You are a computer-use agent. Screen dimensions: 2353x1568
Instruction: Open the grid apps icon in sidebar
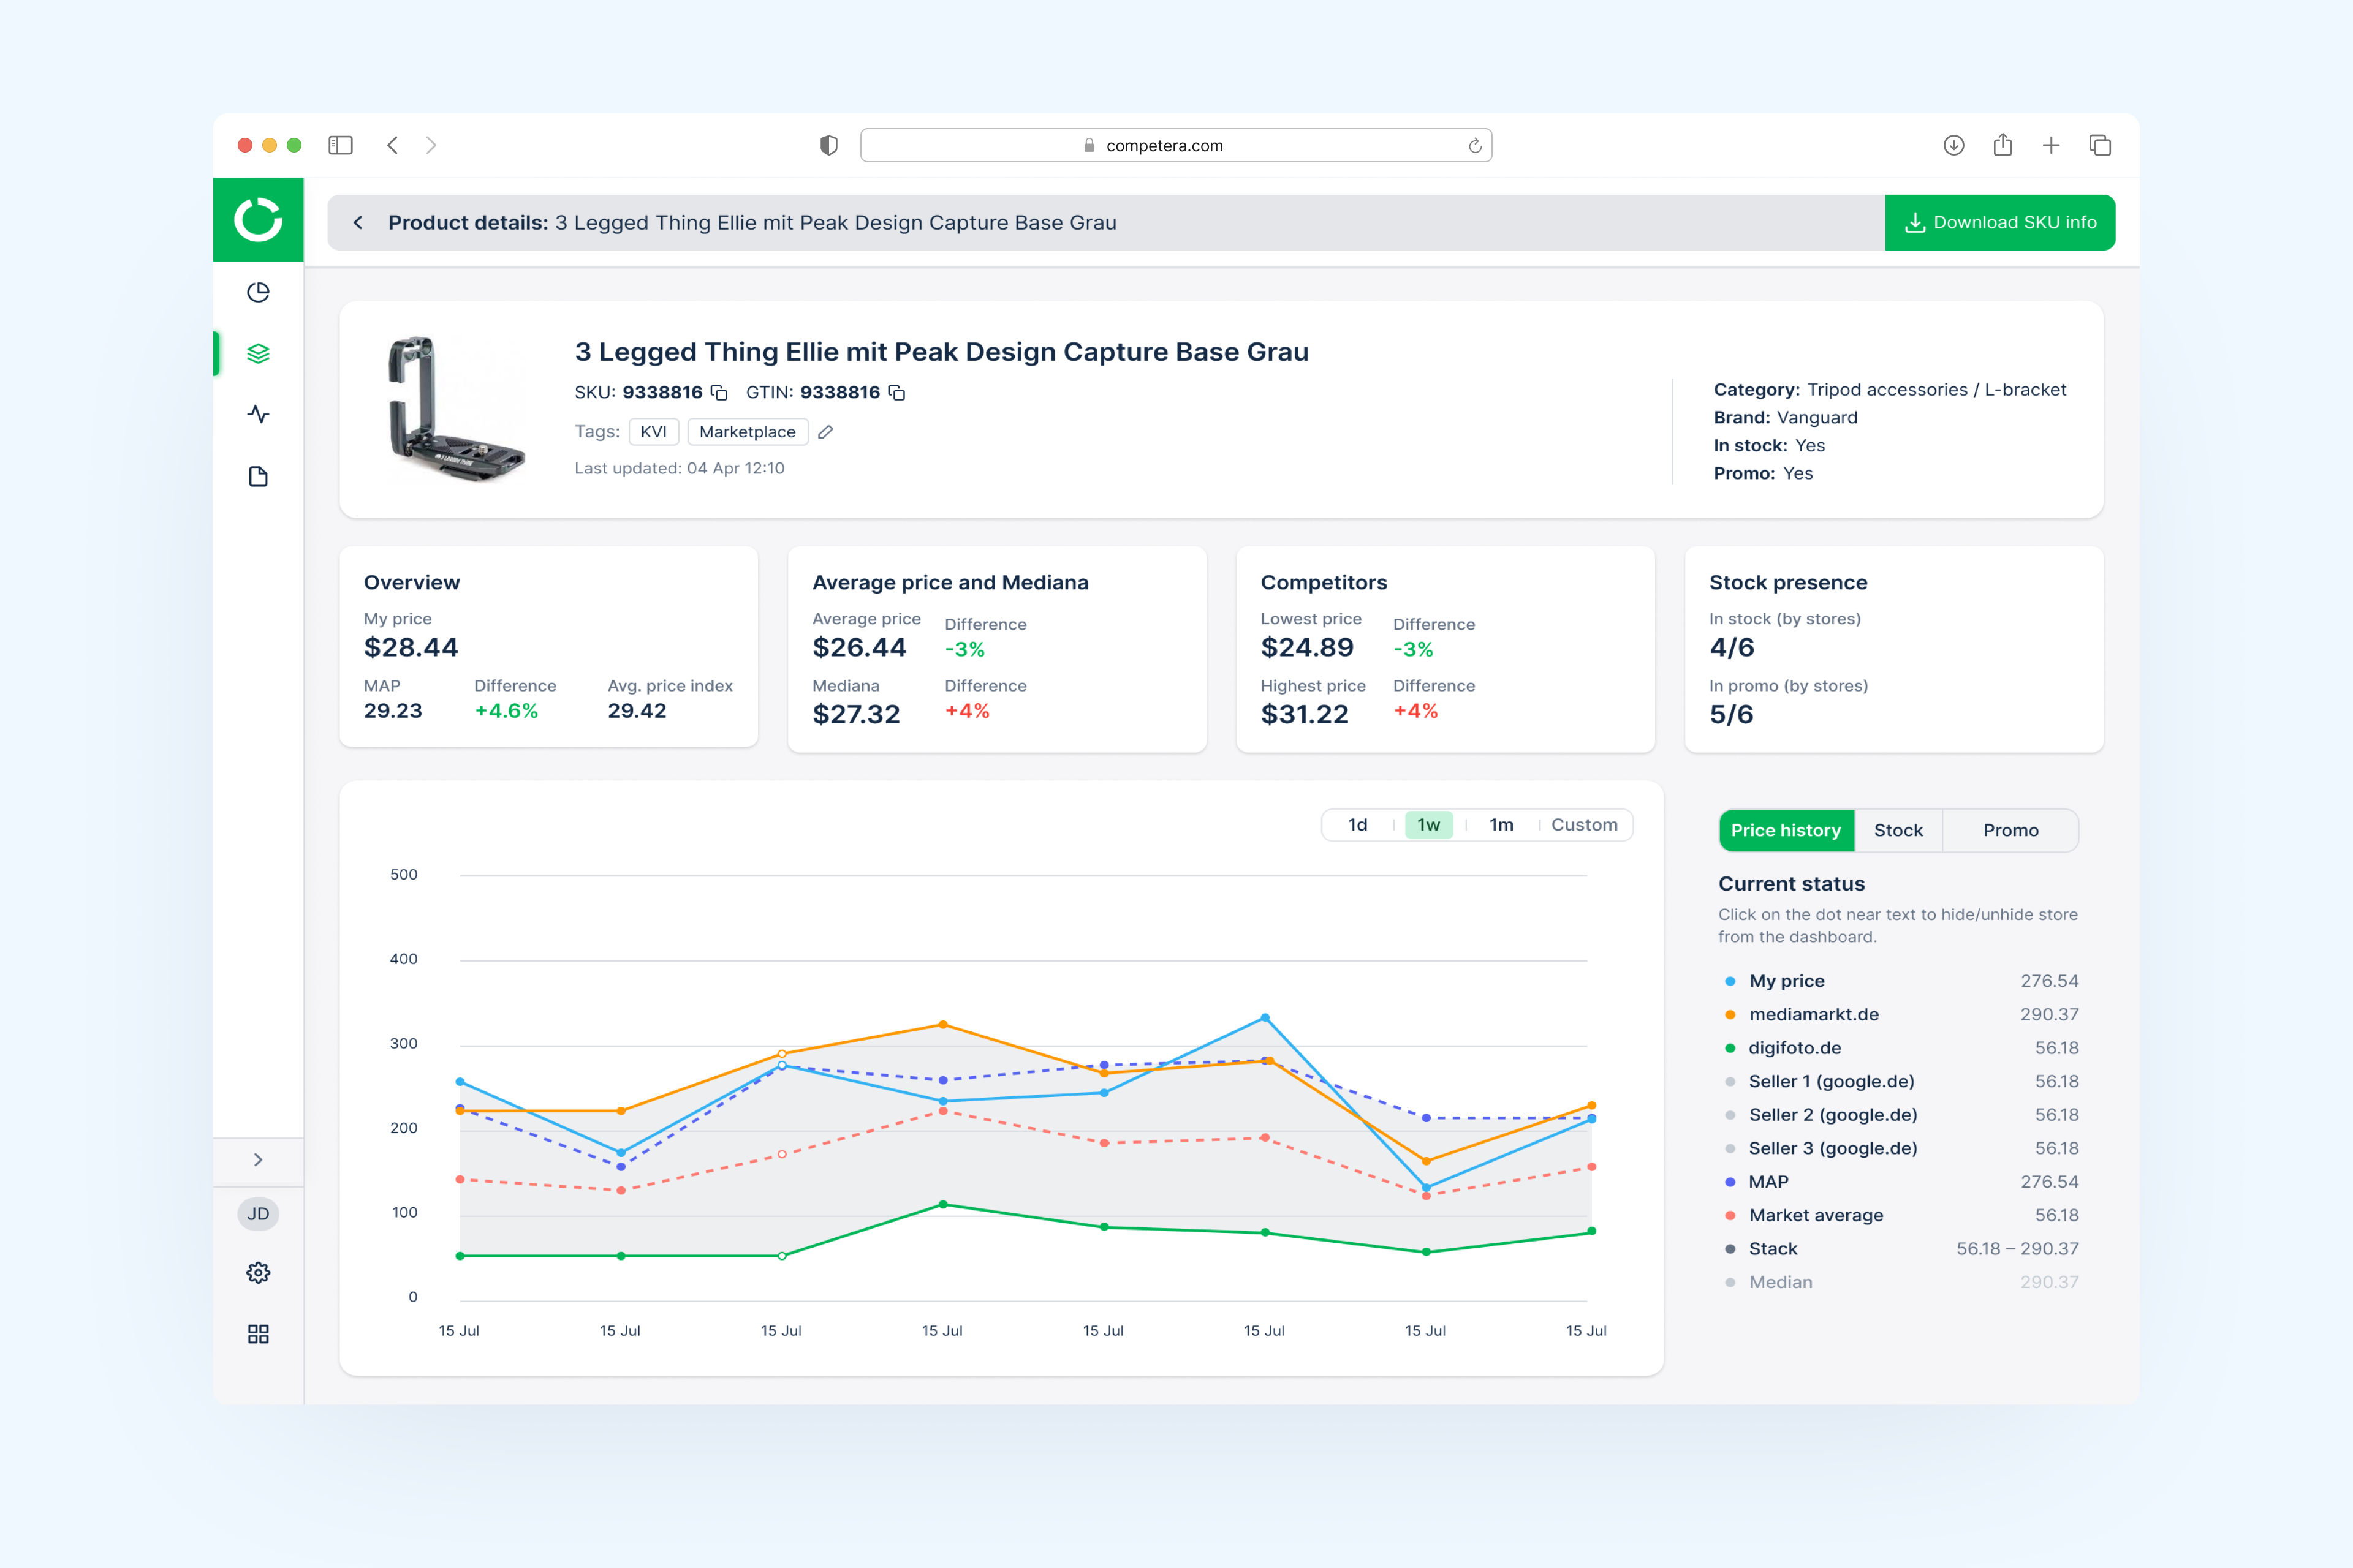click(x=258, y=1334)
